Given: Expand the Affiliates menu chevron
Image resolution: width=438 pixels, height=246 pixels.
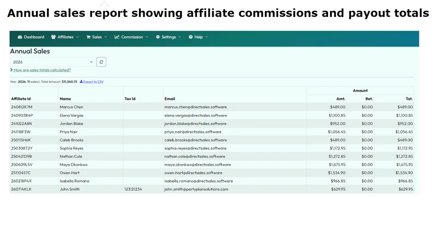Looking at the screenshot, I should pos(77,37).
